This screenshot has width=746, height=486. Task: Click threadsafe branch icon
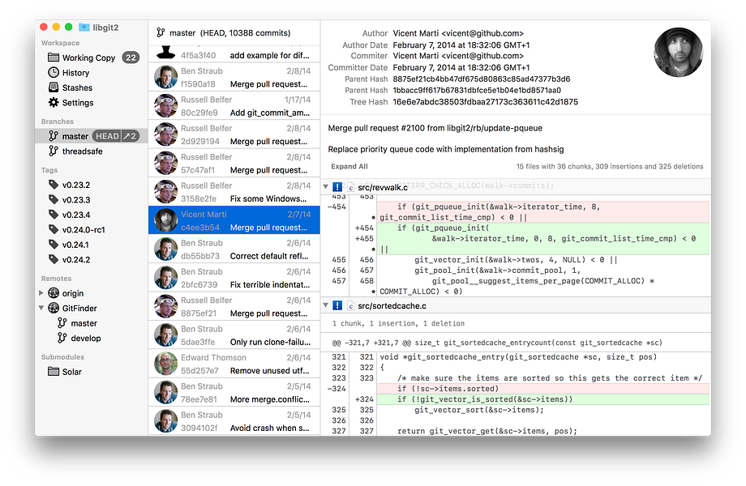pos(54,151)
